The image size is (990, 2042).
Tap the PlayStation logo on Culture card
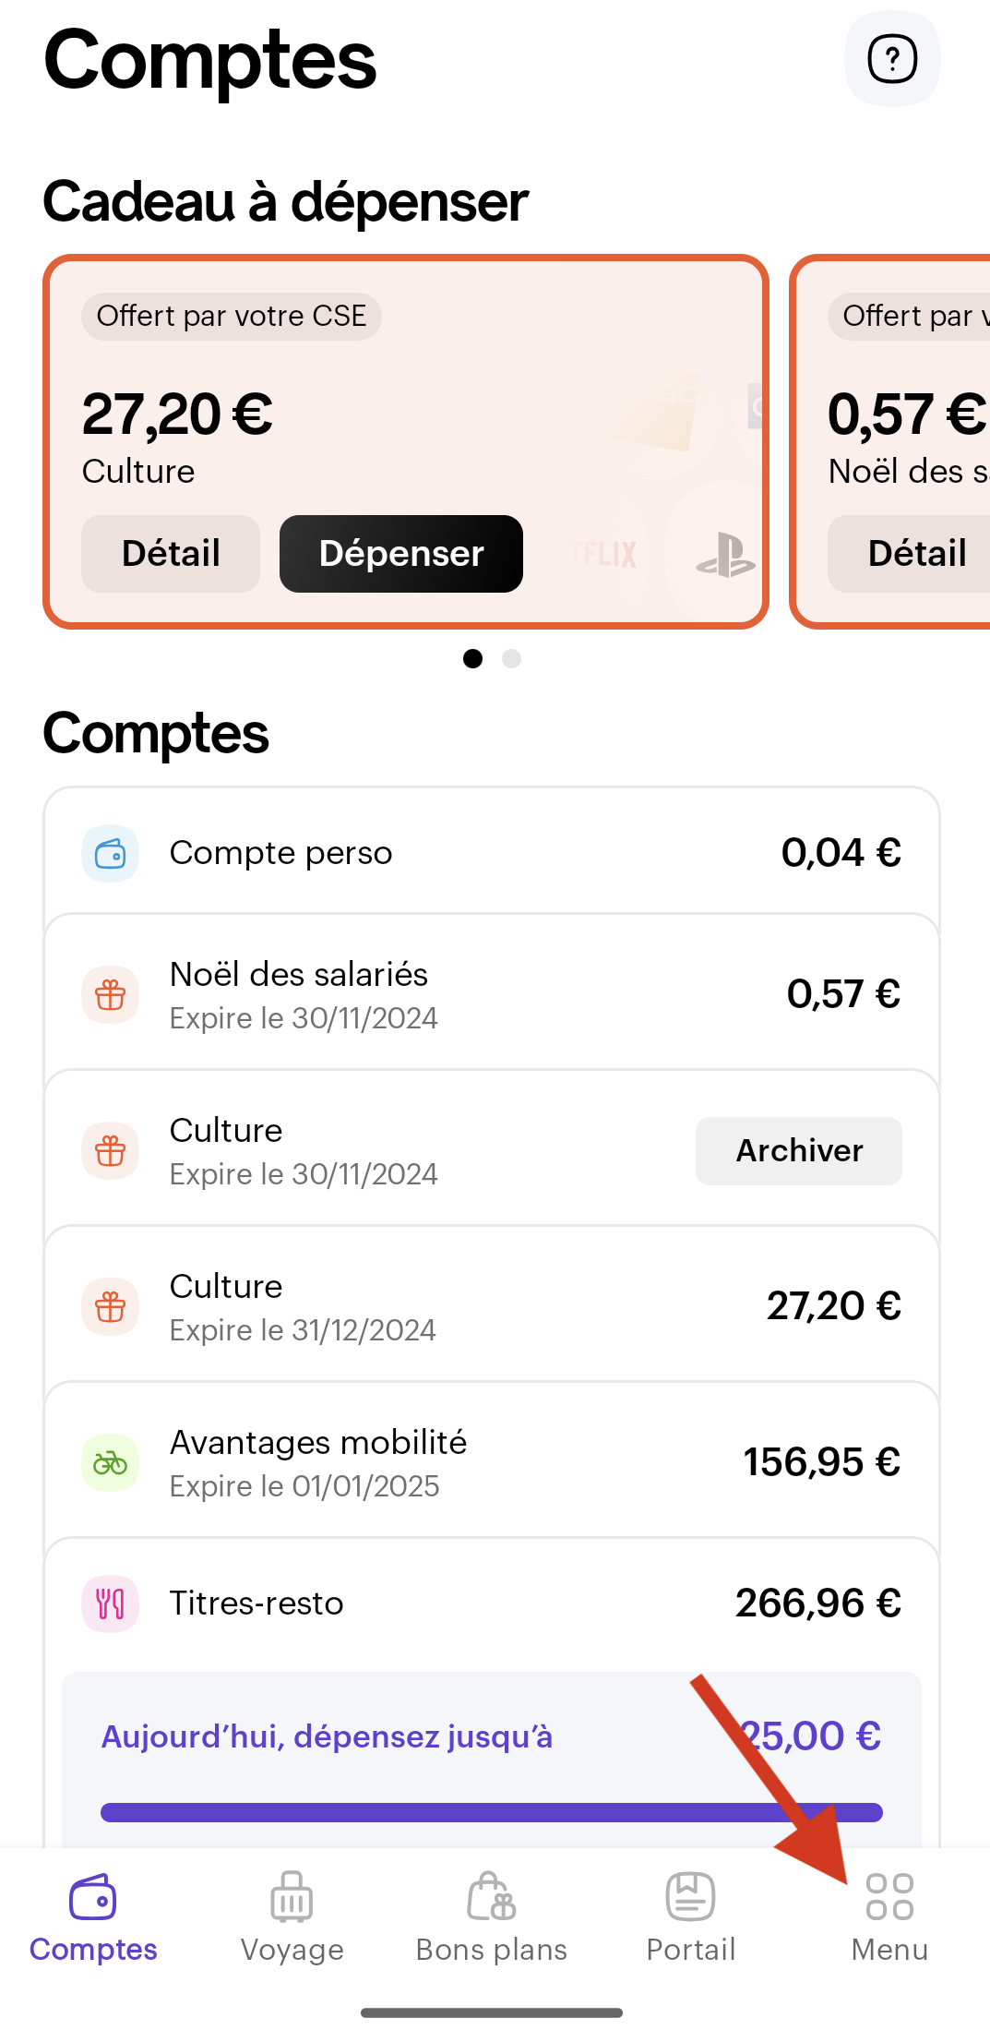(725, 556)
